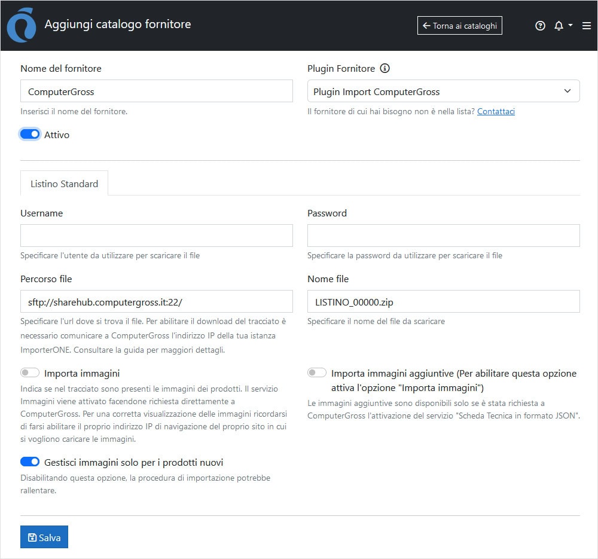Click the Percorso file input field
This screenshot has height=559, width=598.
pos(156,301)
